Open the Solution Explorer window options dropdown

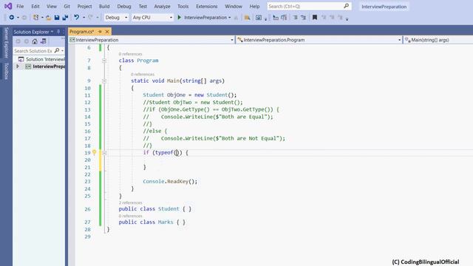pos(52,32)
